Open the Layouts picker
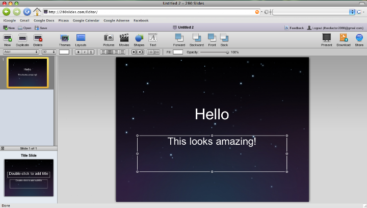Viewport: 367px width, 208px height. (81, 40)
